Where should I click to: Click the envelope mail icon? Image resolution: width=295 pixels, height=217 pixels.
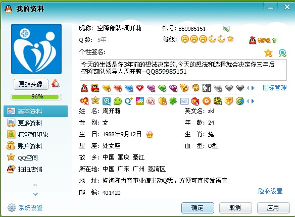point(184,101)
